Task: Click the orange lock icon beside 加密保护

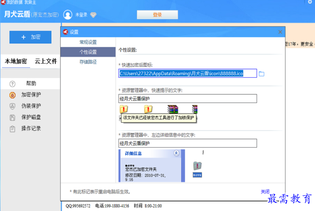Action: (12, 95)
